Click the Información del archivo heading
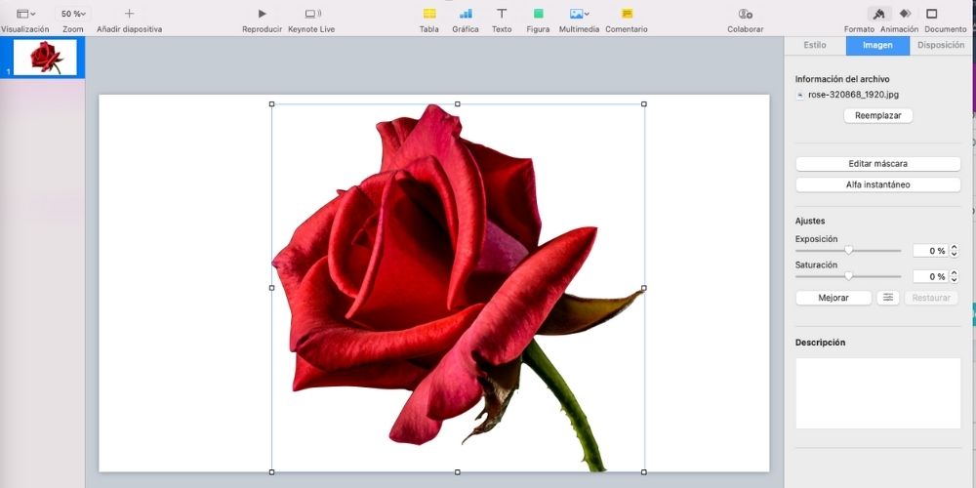This screenshot has height=488, width=976. [842, 79]
